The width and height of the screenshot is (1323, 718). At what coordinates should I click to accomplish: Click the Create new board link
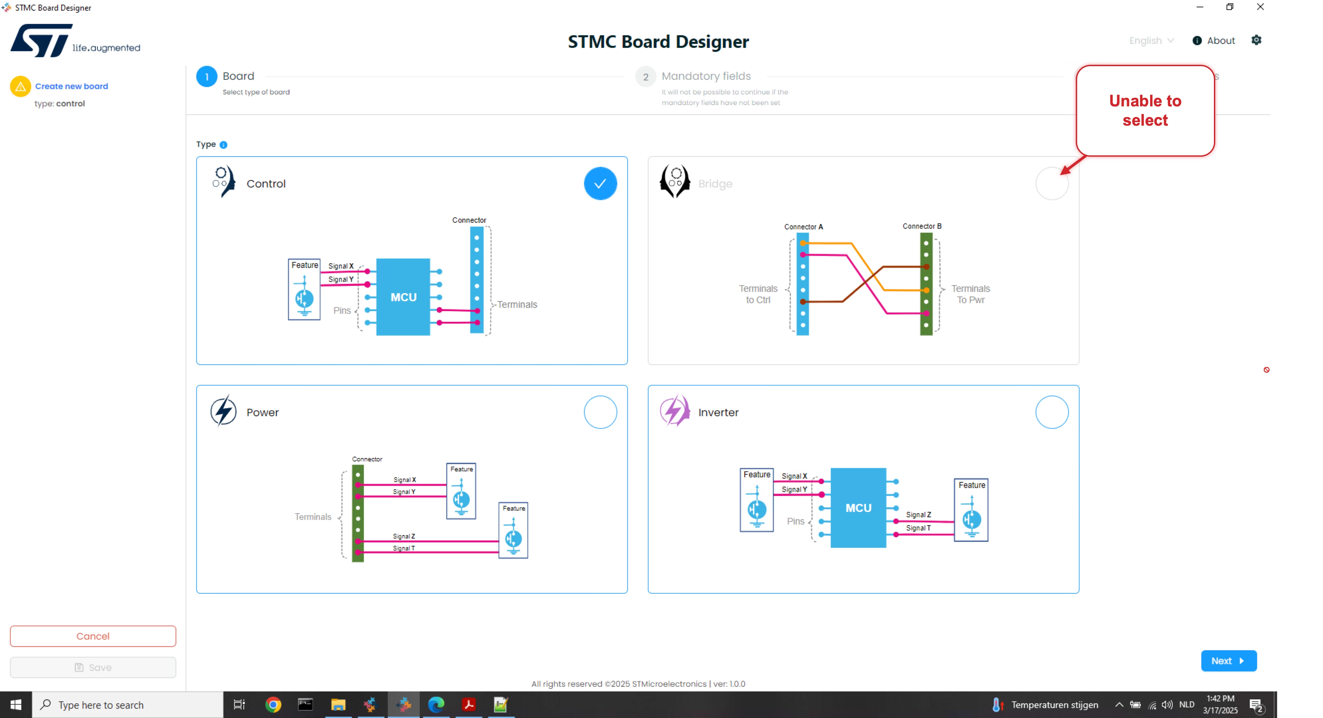coord(72,86)
